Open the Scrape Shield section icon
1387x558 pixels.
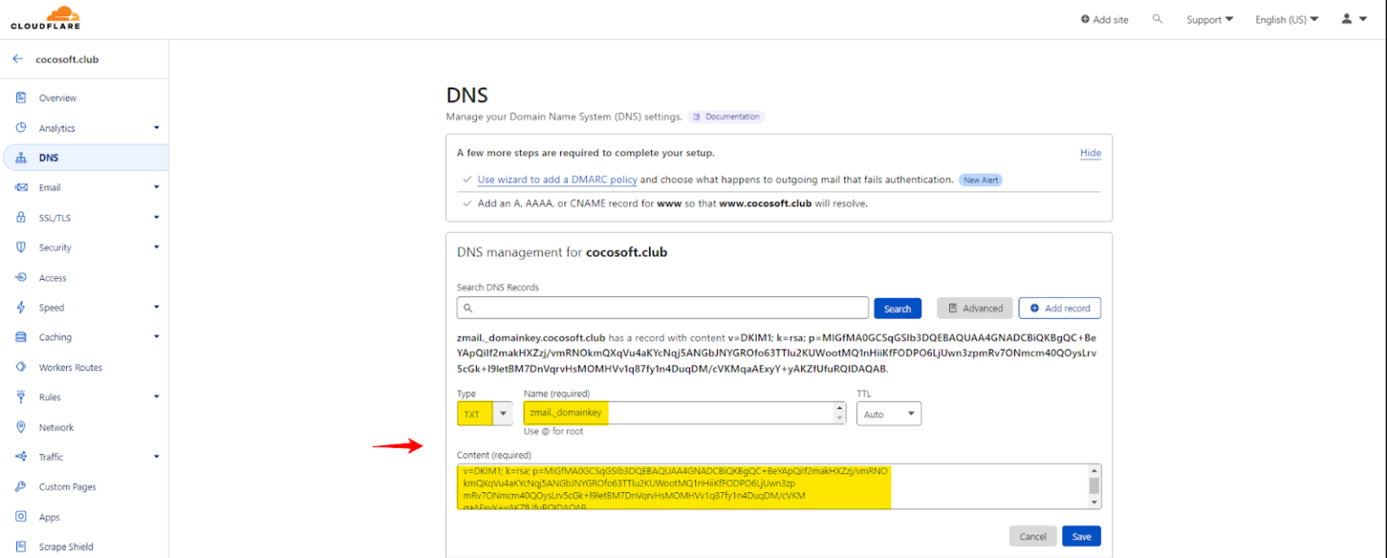coord(22,546)
